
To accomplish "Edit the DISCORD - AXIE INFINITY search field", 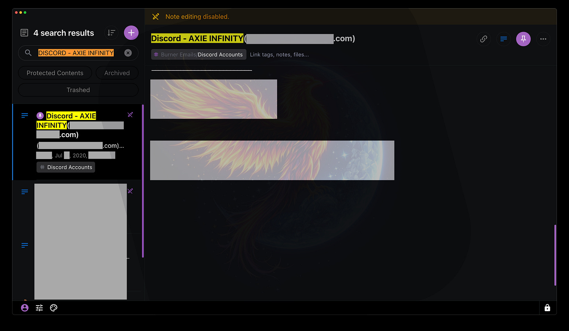I will pyautogui.click(x=78, y=53).
